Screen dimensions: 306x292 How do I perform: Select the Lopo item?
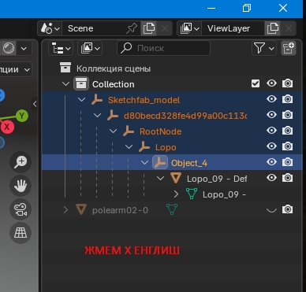point(166,147)
